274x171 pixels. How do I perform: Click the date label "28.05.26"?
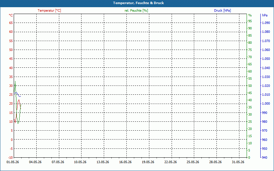tap(215, 162)
